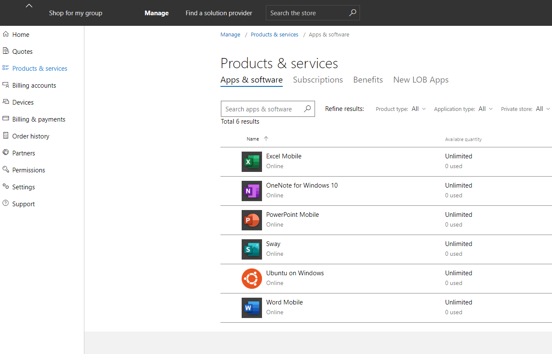
Task: Open the Excel Mobile product link
Action: point(284,156)
